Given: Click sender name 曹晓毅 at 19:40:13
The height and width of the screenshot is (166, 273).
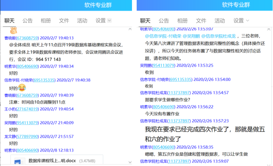Looking at the screenshot, I should (10, 38).
